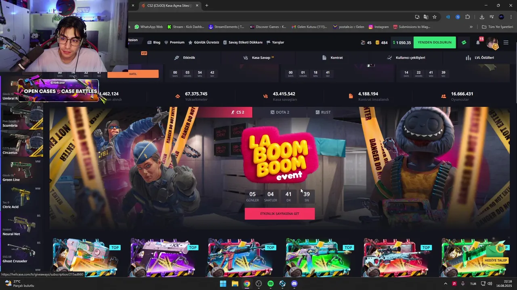The image size is (517, 290).
Task: Show hidden system tray icons
Action: (446, 284)
